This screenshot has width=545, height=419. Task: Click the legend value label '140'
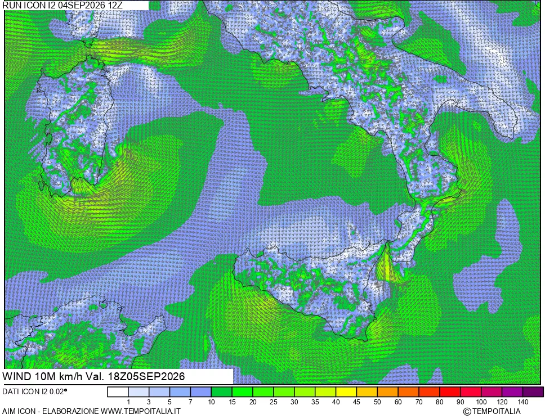click(x=522, y=402)
